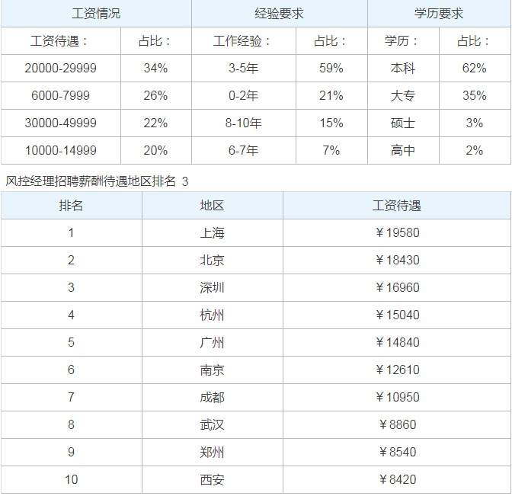Select the 20000-29999 salary range cell
Image resolution: width=512 pixels, height=496 pixels.
(61, 69)
